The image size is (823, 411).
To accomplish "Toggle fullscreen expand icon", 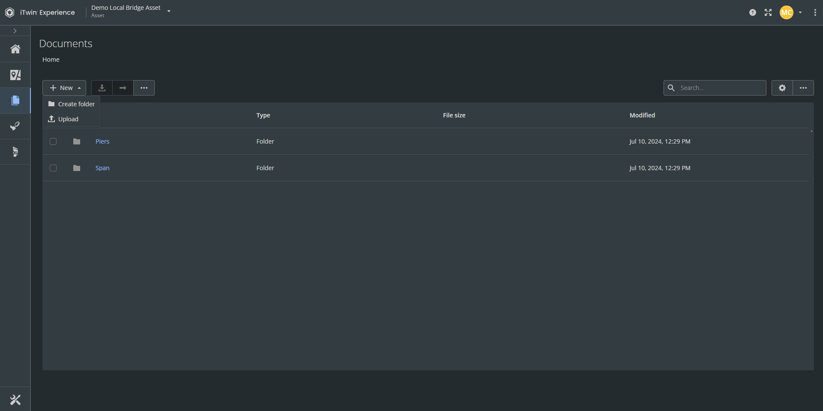I will coord(768,12).
